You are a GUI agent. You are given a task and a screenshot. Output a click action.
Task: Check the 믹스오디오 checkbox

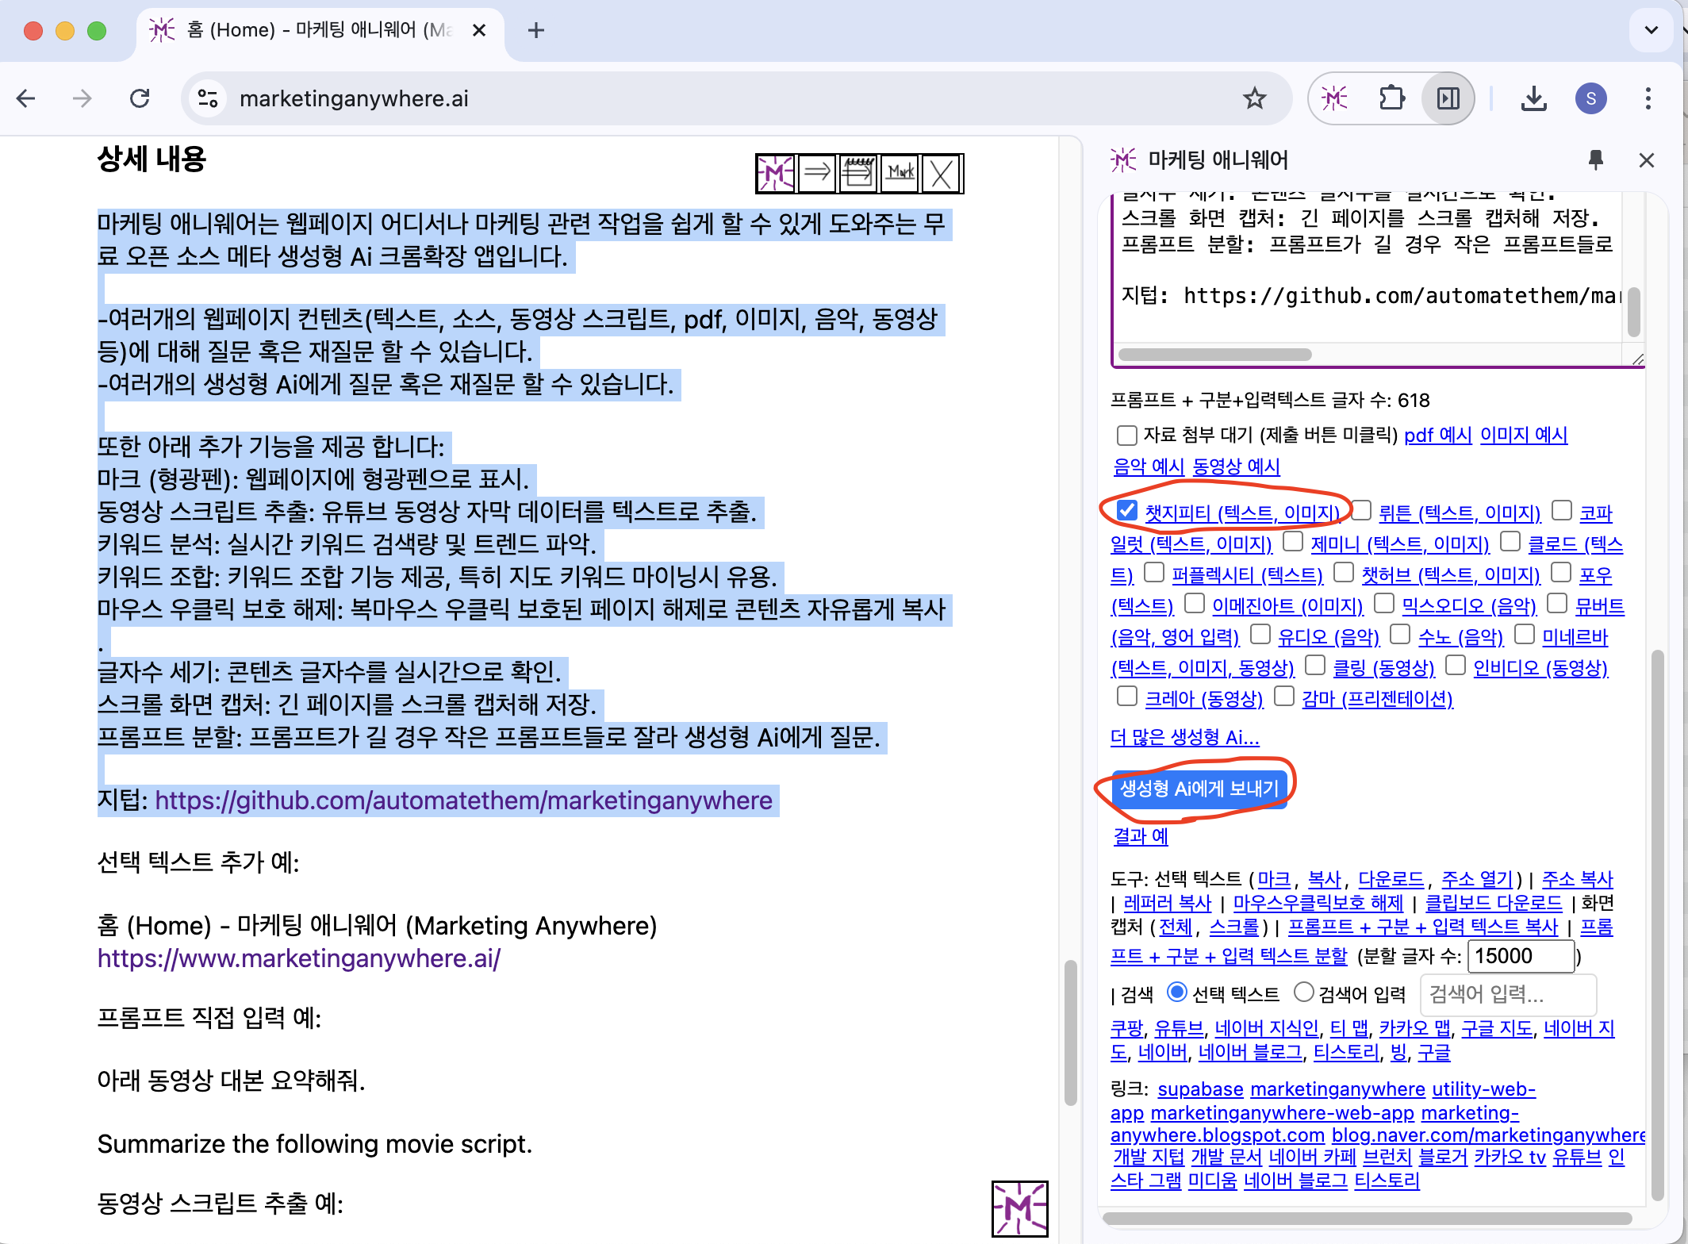pyautogui.click(x=1384, y=603)
